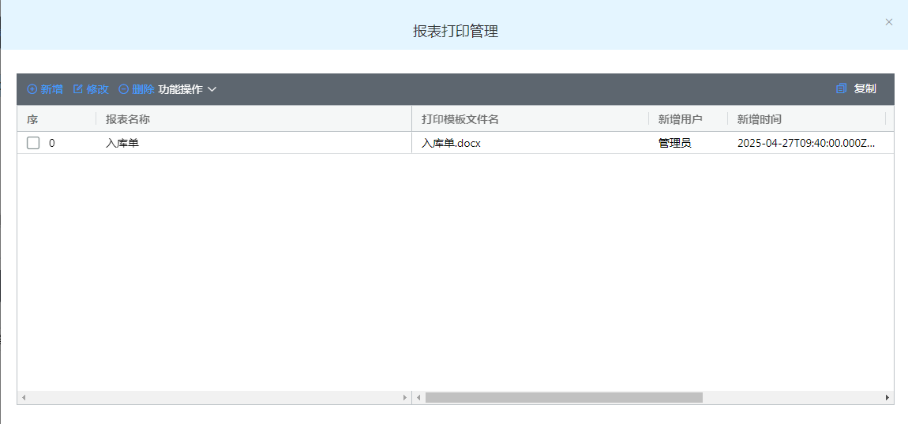Select the 2025-04-27 timestamp cell

[x=805, y=144]
